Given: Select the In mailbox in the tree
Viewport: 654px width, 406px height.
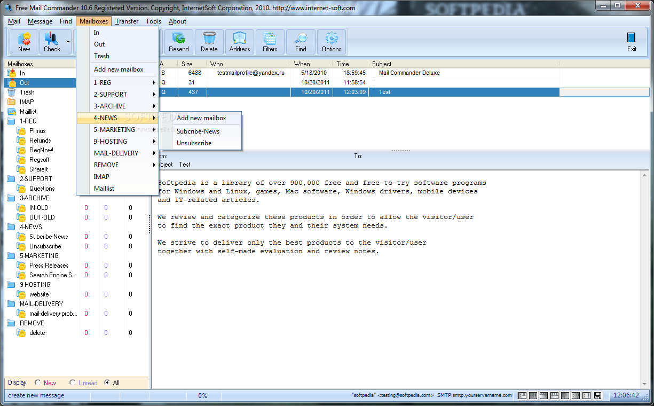Looking at the screenshot, I should tap(22, 73).
